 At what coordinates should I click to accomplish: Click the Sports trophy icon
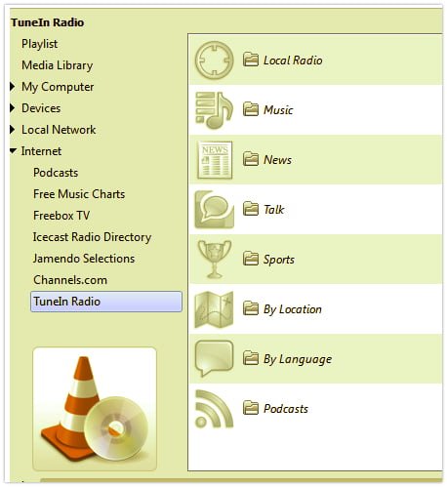tap(215, 260)
